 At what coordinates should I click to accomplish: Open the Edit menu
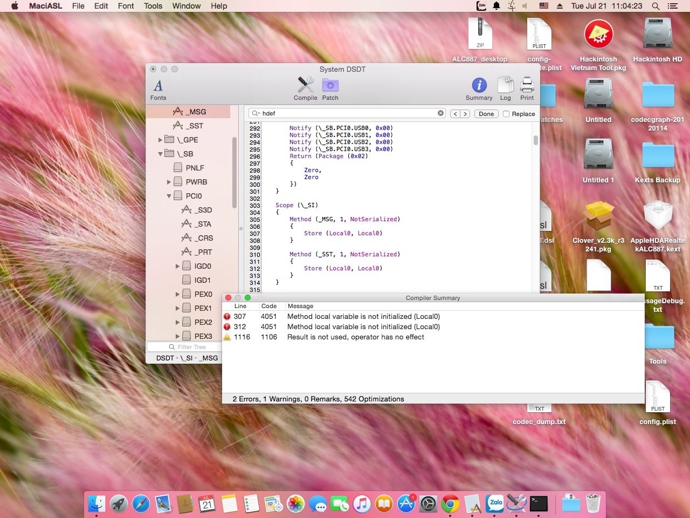(x=101, y=6)
